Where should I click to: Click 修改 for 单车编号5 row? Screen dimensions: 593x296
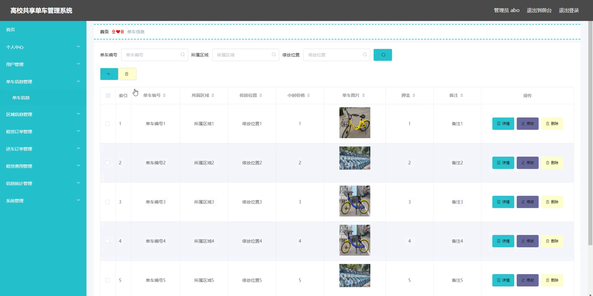tap(528, 280)
